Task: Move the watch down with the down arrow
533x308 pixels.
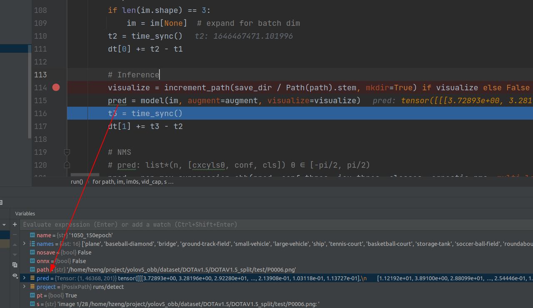Action: pos(15,254)
